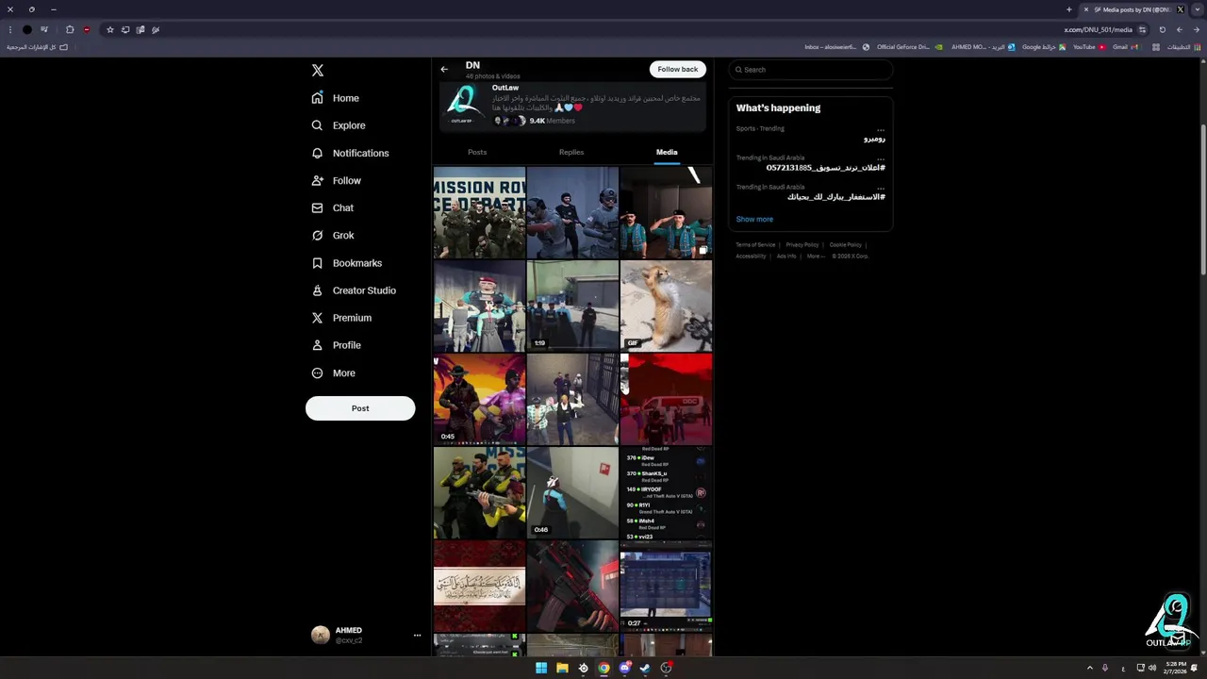1207x679 pixels.
Task: Open Steam from the taskbar
Action: pyautogui.click(x=645, y=668)
